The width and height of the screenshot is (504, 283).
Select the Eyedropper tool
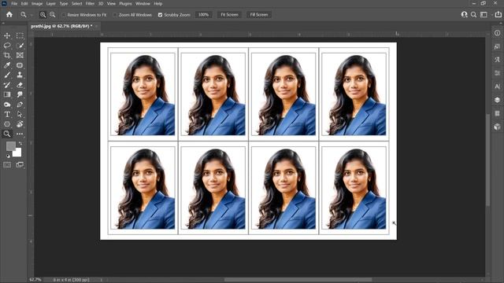coord(7,65)
